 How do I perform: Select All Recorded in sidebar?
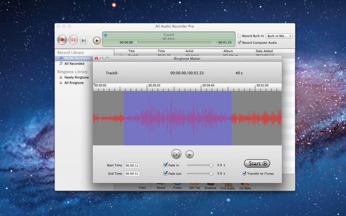pyautogui.click(x=74, y=64)
